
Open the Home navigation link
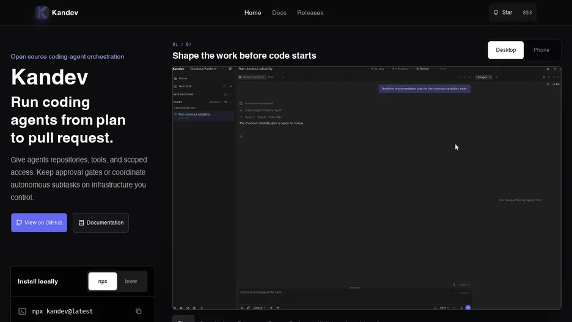click(x=252, y=13)
